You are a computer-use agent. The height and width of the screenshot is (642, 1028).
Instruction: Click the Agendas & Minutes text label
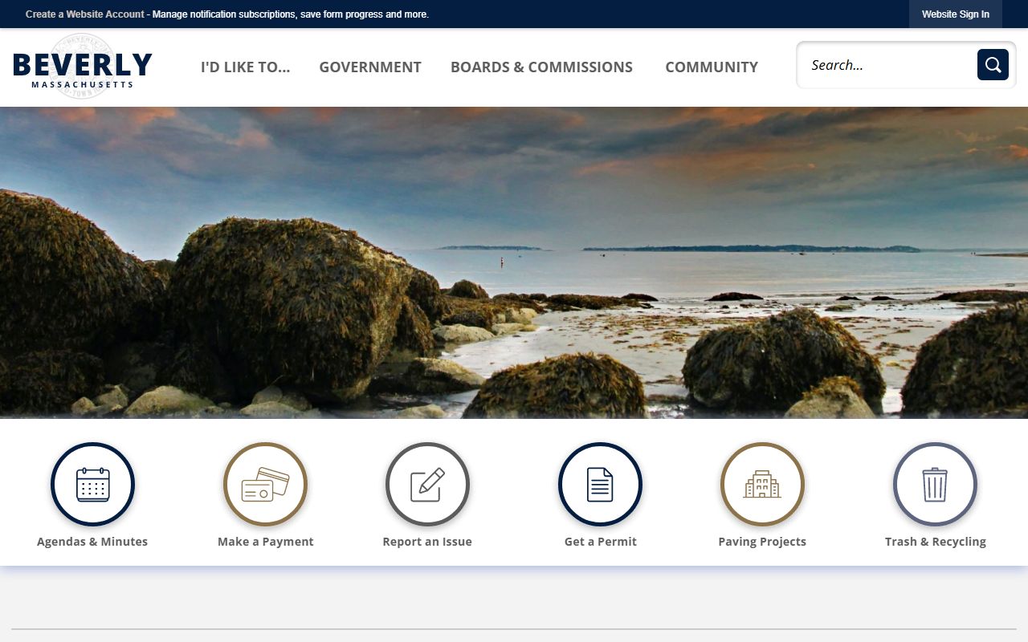(x=92, y=542)
